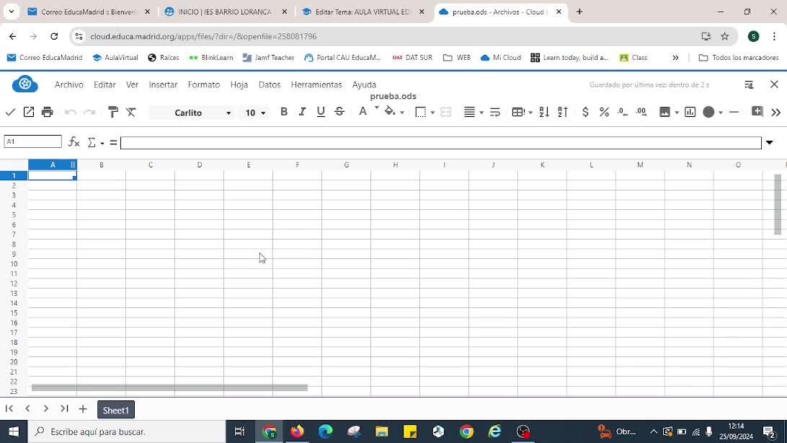
Task: Toggle italic formatting
Action: [x=302, y=112]
